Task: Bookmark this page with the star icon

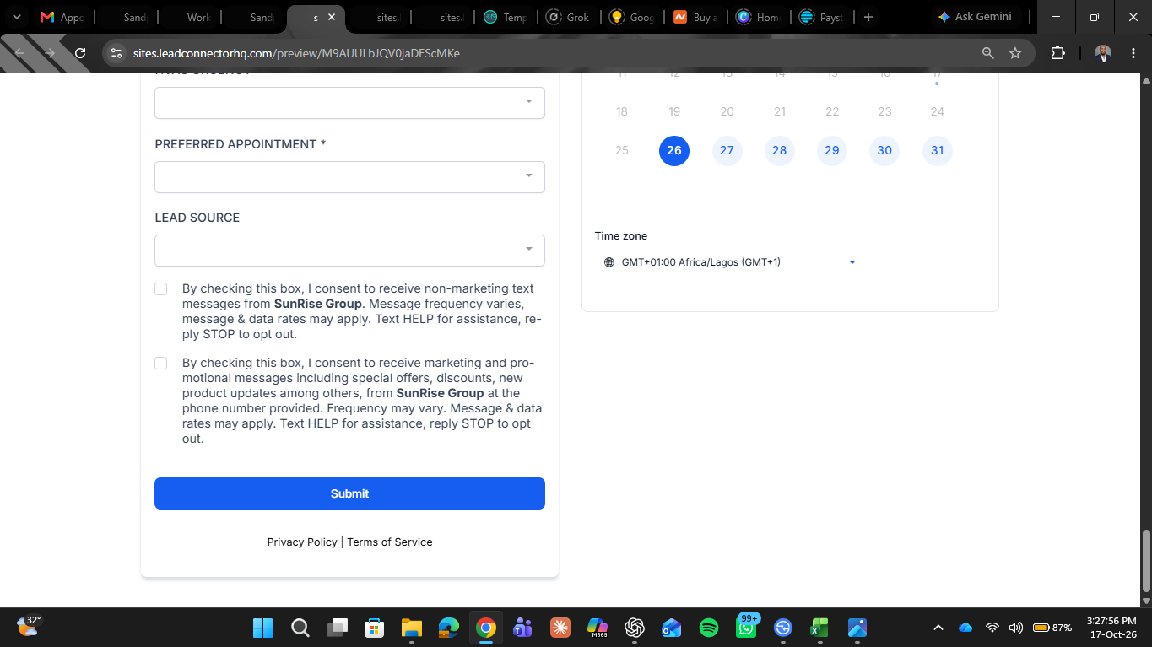Action: point(1015,53)
